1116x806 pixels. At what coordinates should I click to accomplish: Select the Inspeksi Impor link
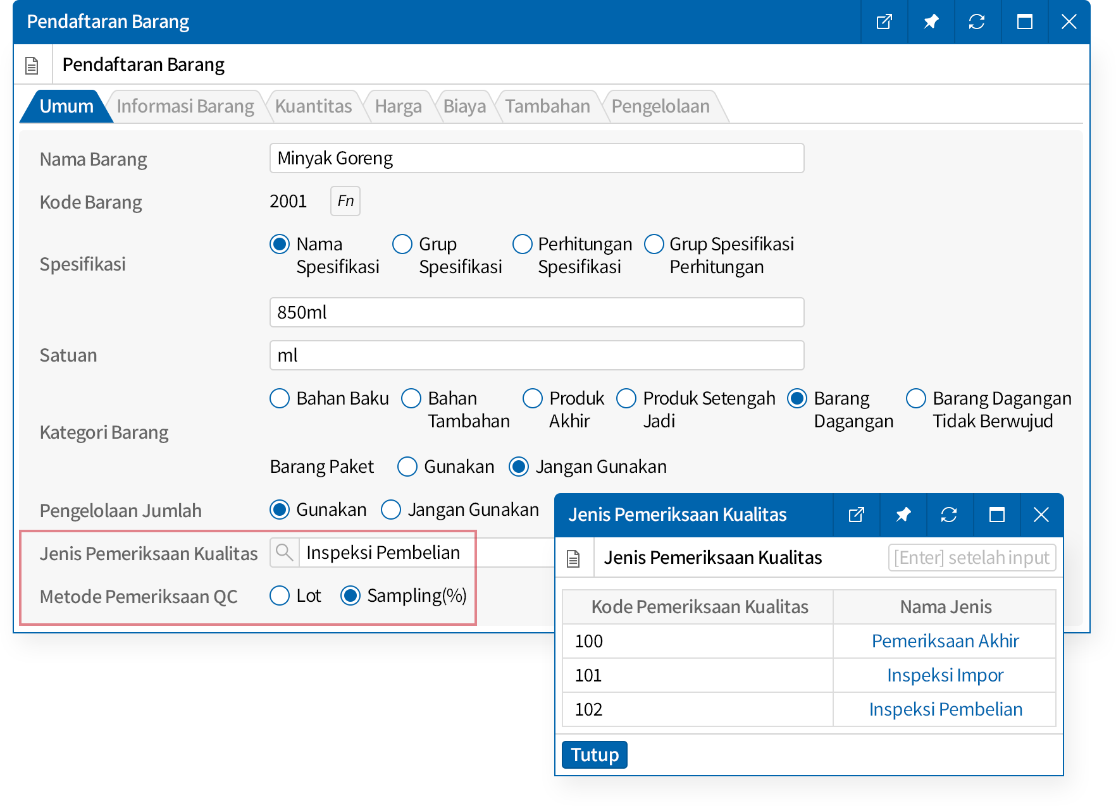pos(945,675)
